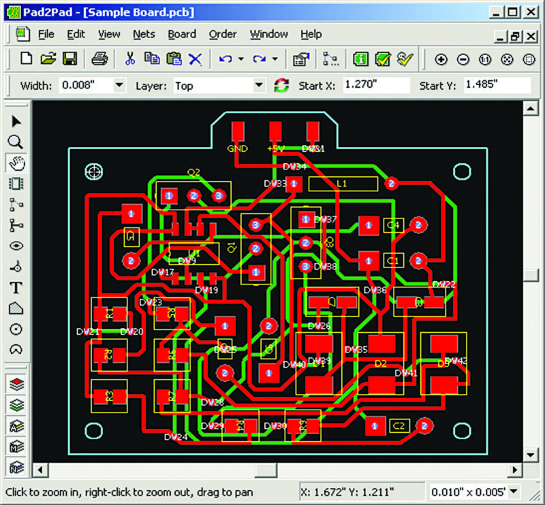
Task: Toggle the red top layer visibility
Action: (x=16, y=383)
